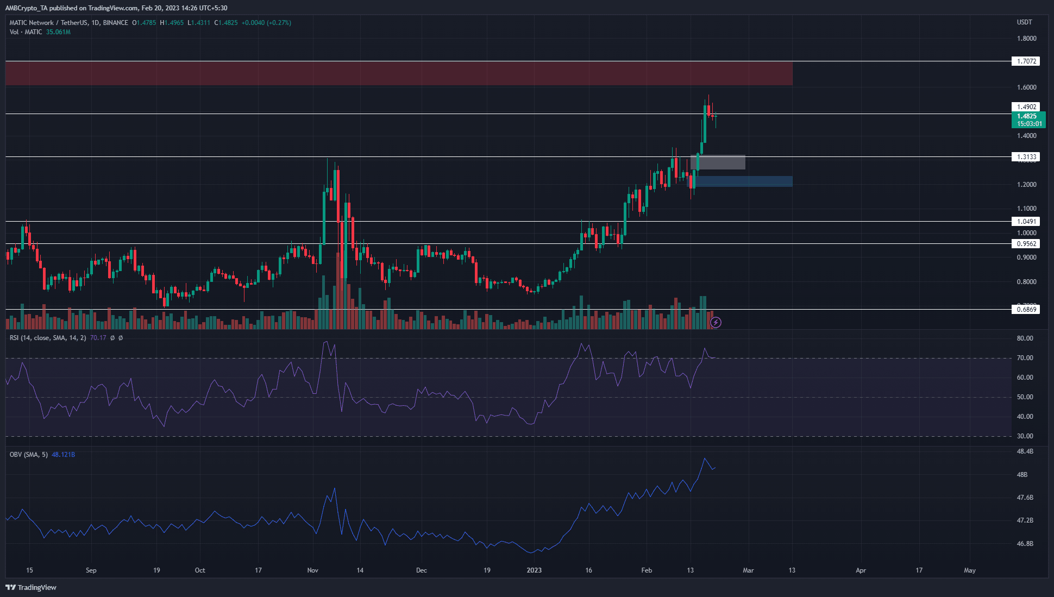Select the 1.7072 price level label
Viewport: 1054px width, 597px height.
1026,61
